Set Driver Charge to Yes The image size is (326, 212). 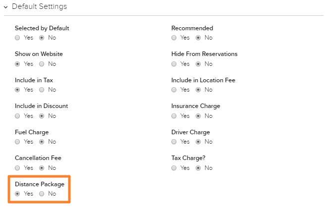coord(174,142)
